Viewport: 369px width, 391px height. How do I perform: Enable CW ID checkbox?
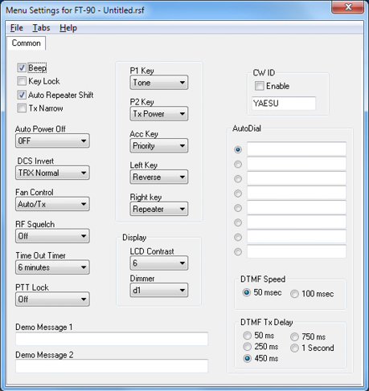[259, 86]
